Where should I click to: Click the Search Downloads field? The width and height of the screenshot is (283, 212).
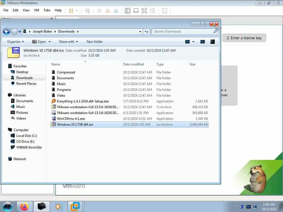pos(185,31)
